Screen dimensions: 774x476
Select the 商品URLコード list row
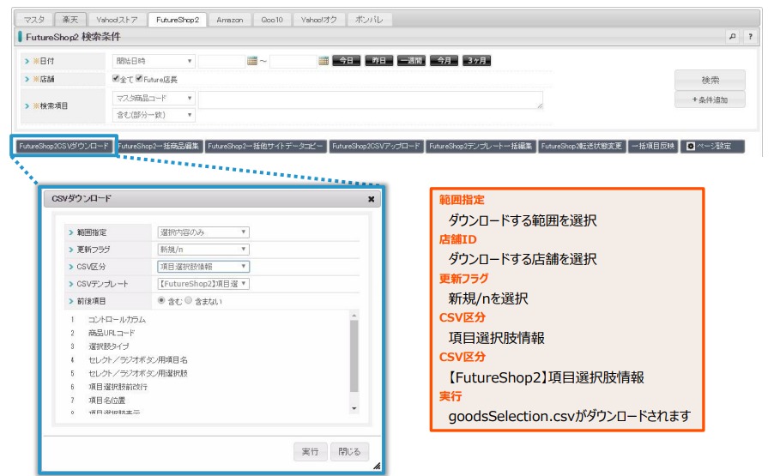point(112,333)
